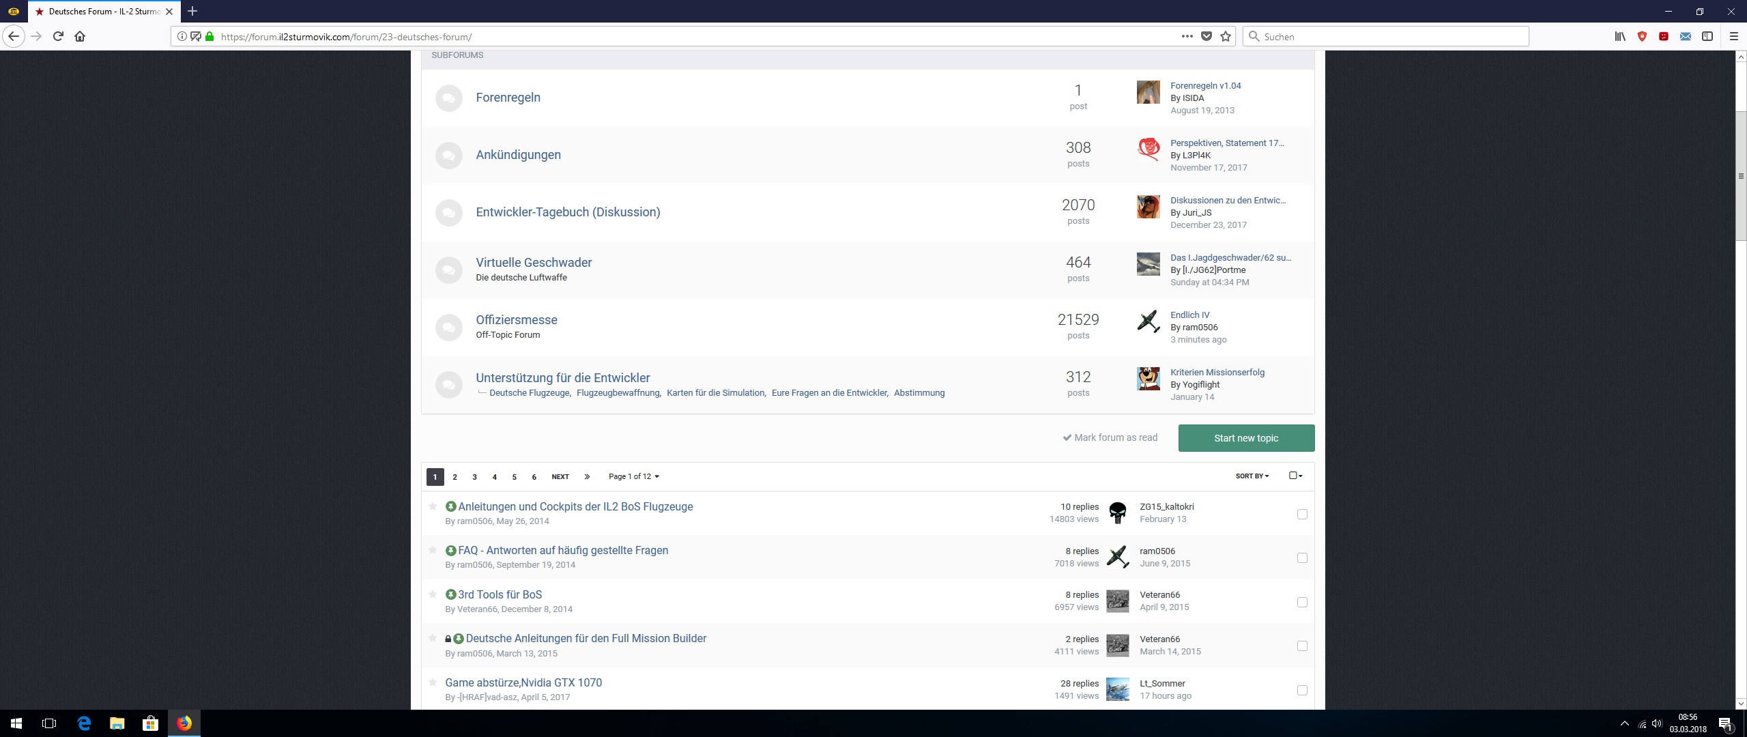Select the Game abstürze topic checkbox

[x=1302, y=690]
